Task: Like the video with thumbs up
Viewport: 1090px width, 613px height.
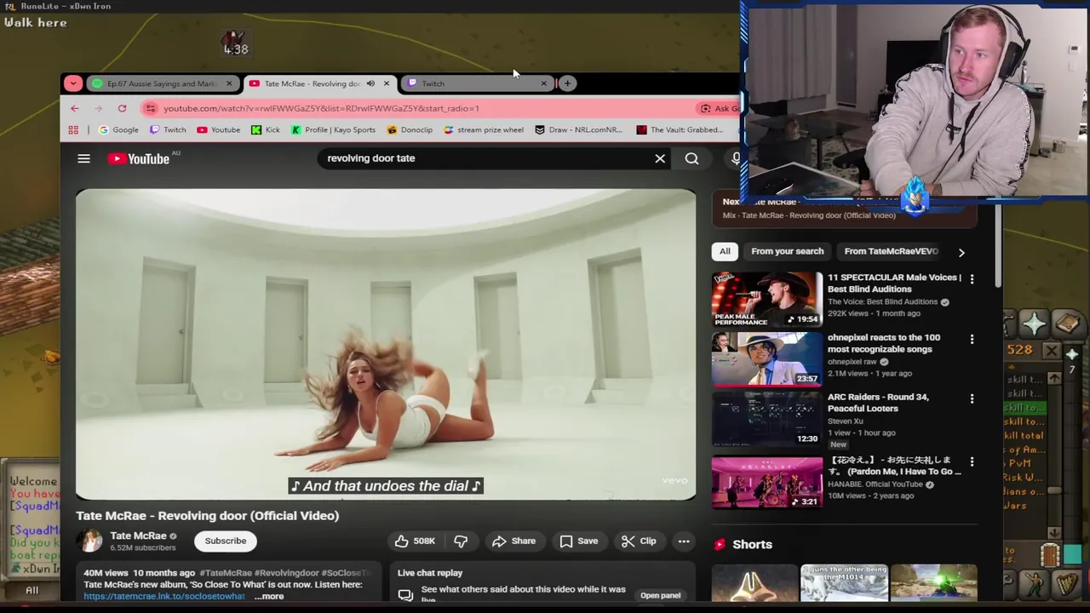Action: click(415, 541)
